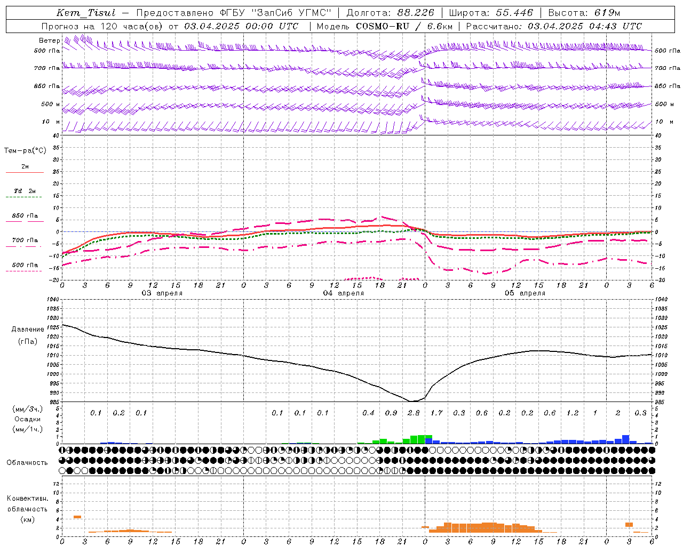Click the isolated orange convective bar on 03 апреля

[x=77, y=517]
